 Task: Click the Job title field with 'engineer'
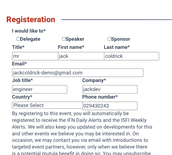pos(40,89)
